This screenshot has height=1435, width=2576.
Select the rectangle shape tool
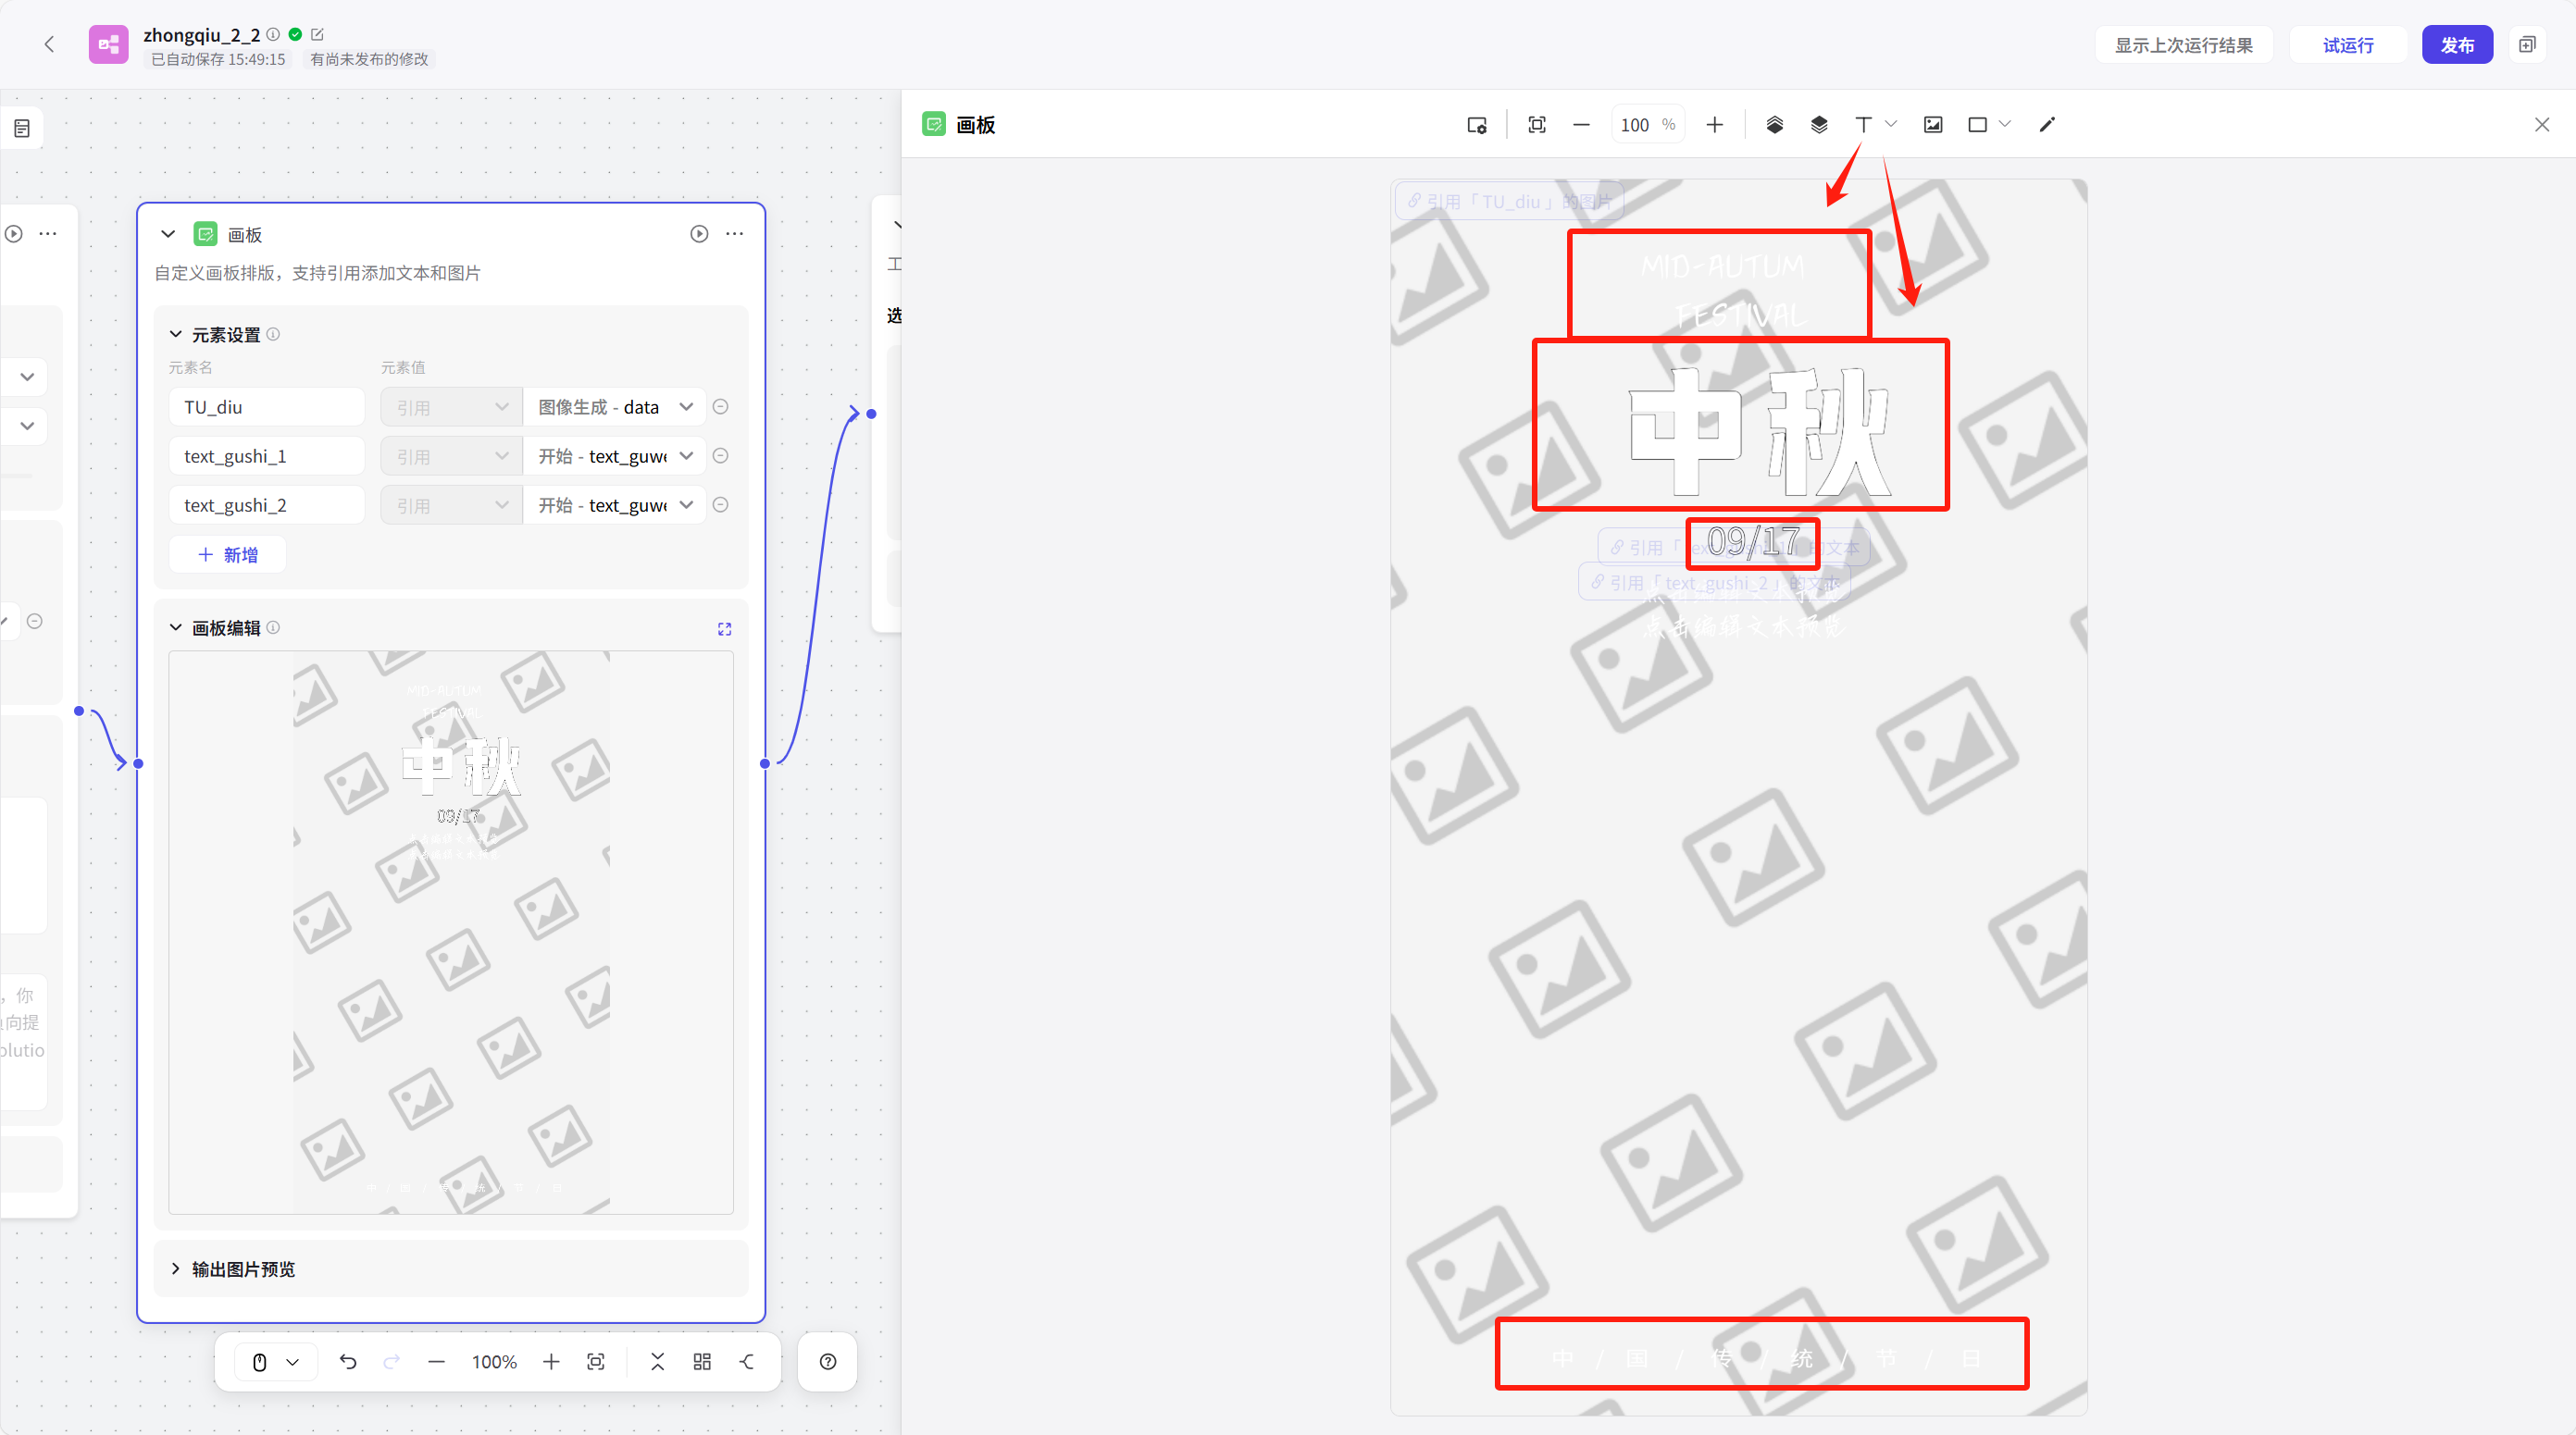pyautogui.click(x=1977, y=125)
